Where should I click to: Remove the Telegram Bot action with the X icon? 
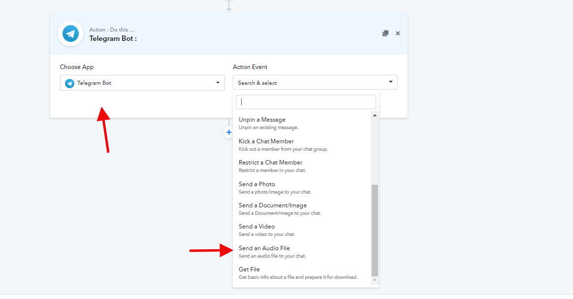(x=398, y=33)
